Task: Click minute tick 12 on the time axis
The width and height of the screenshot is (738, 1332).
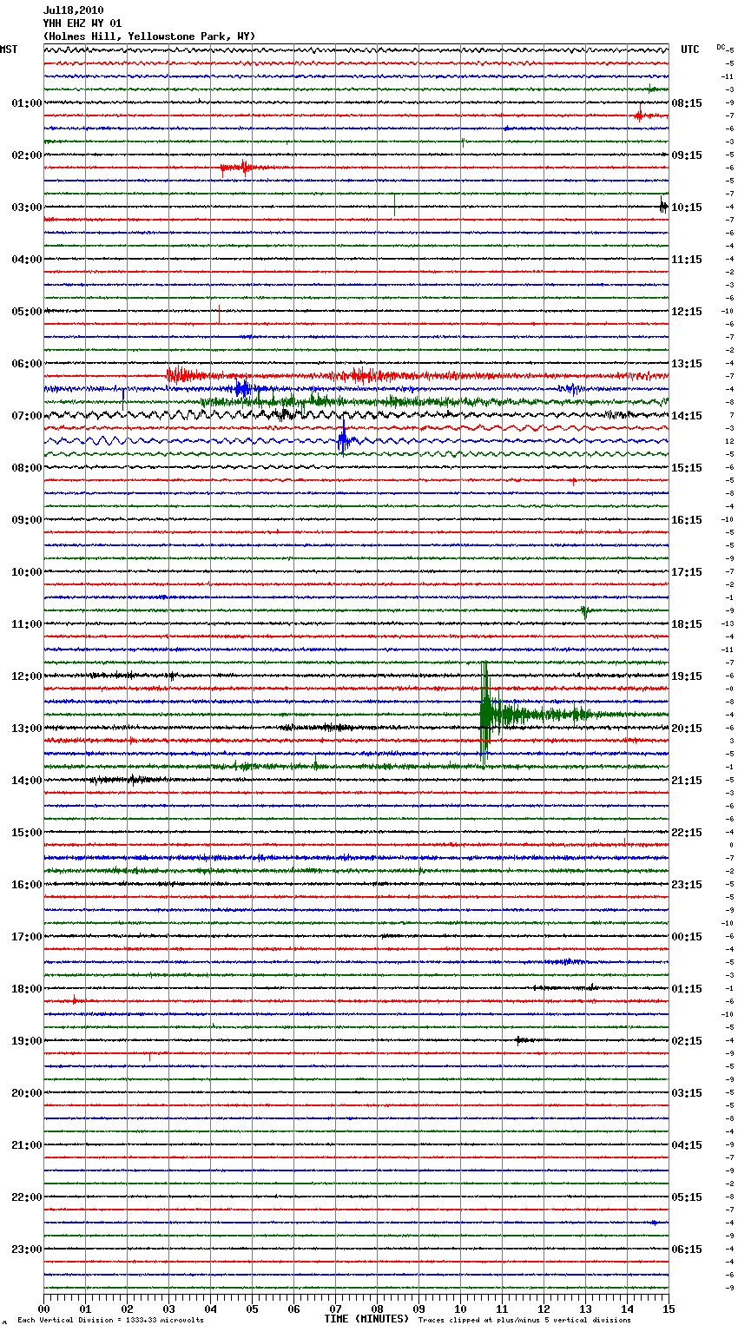Action: coord(544,1309)
